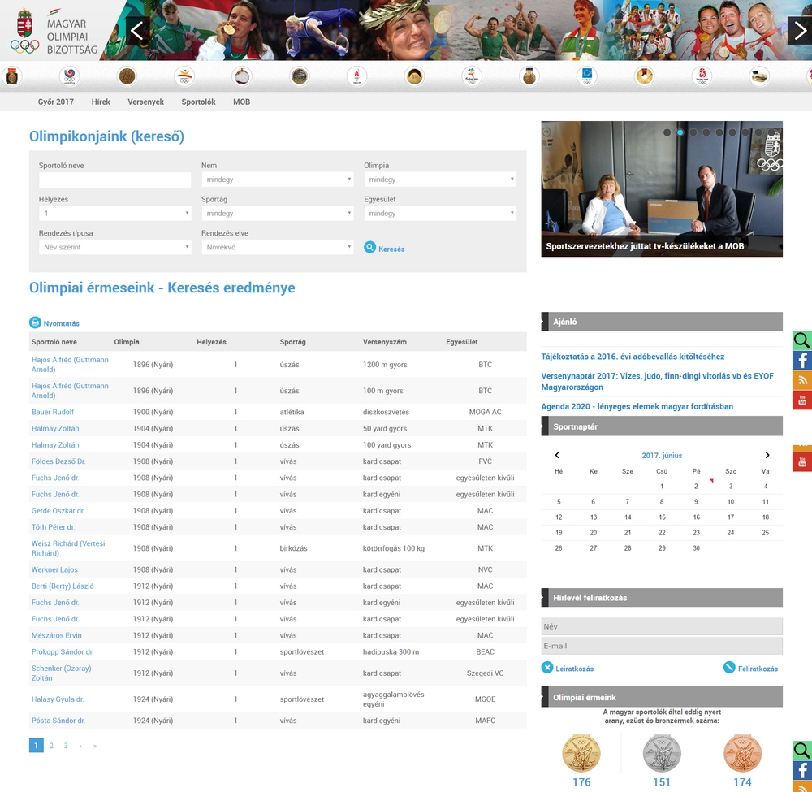The height and width of the screenshot is (792, 812).
Task: Go to results page 3
Action: [x=66, y=746]
